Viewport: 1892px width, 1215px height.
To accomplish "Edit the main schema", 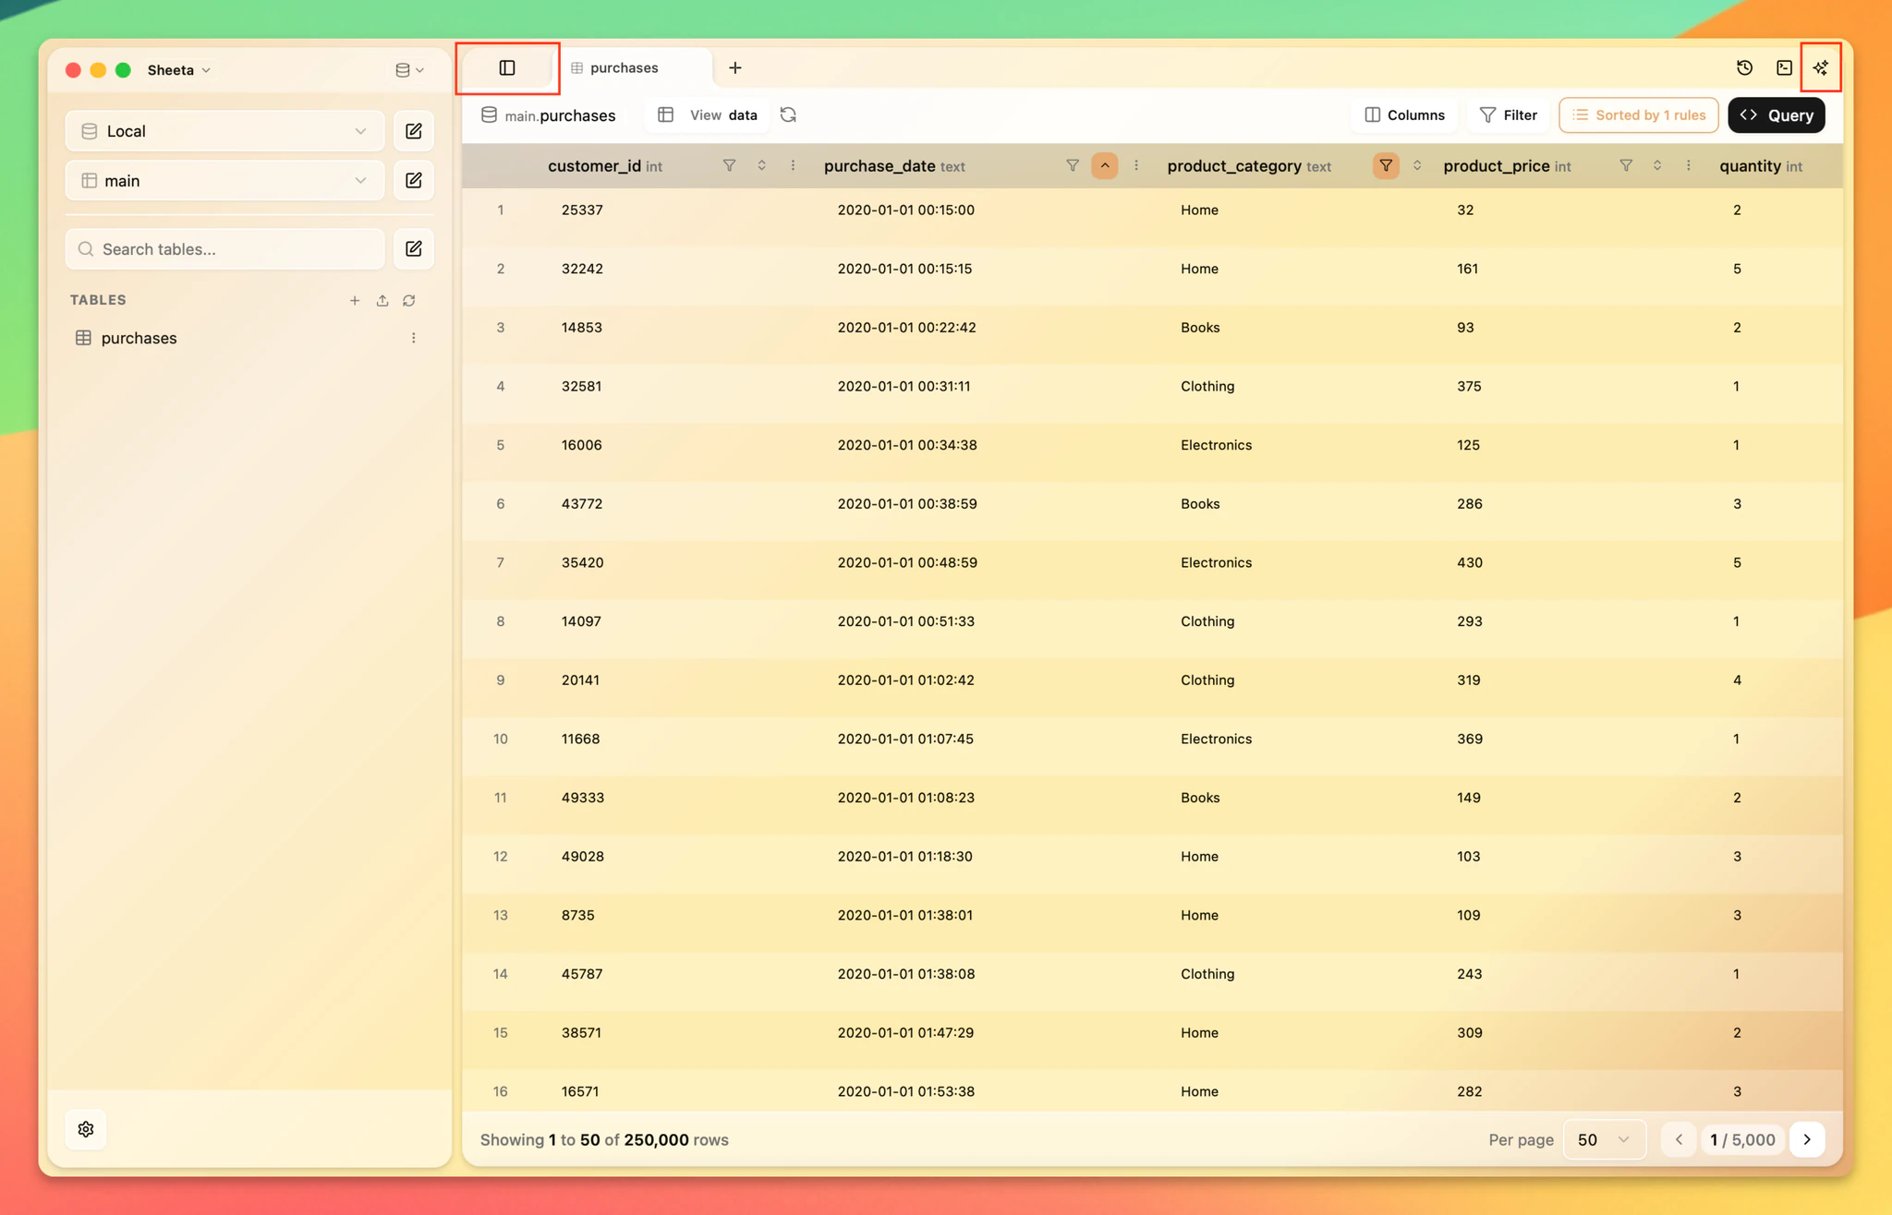I will (x=414, y=181).
